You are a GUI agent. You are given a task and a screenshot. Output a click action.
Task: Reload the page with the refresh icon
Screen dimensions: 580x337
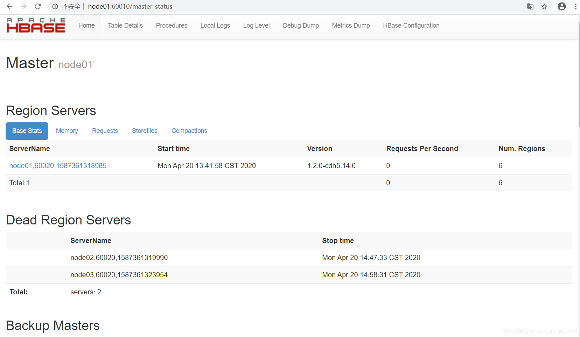point(38,6)
